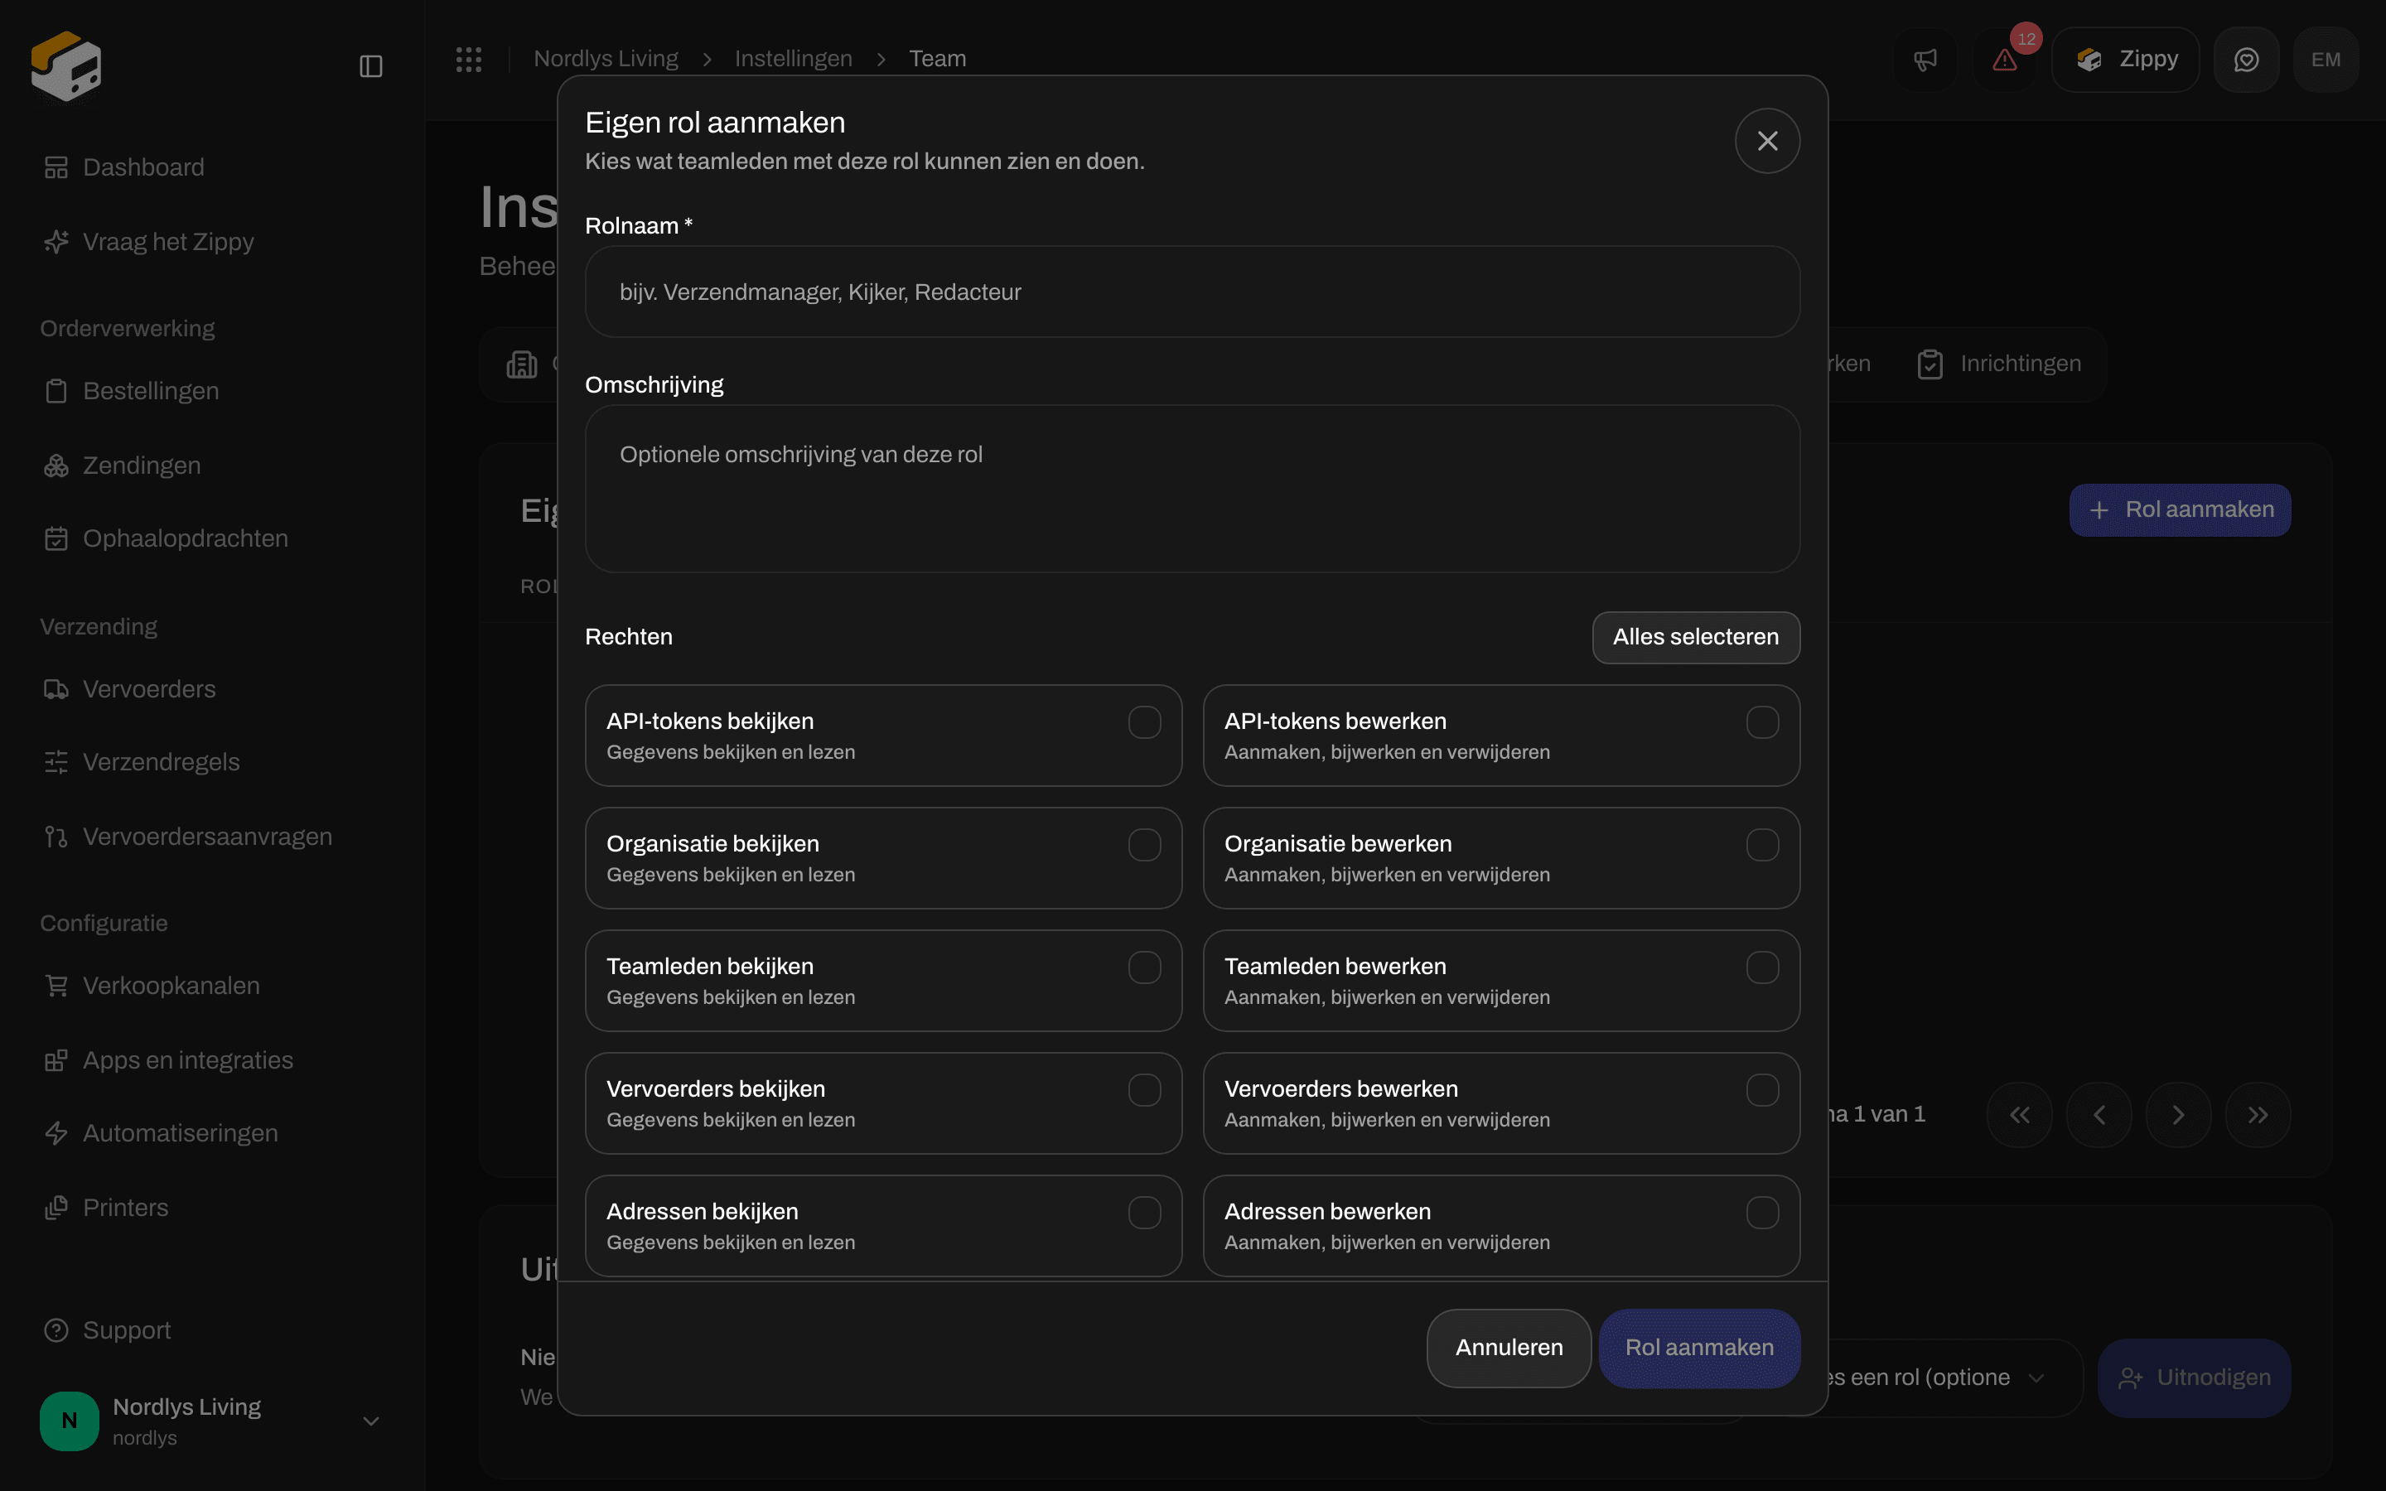Check Organisatie bekijken
Viewport: 2386px width, 1491px height.
pos(1143,845)
